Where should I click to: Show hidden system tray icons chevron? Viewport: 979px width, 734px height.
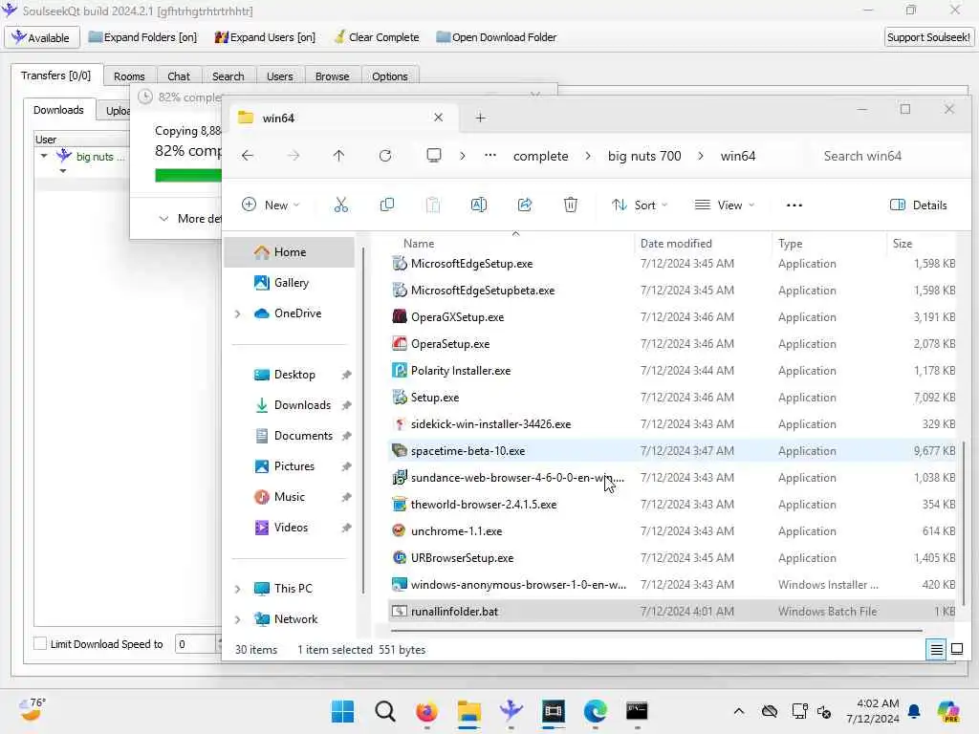point(739,711)
